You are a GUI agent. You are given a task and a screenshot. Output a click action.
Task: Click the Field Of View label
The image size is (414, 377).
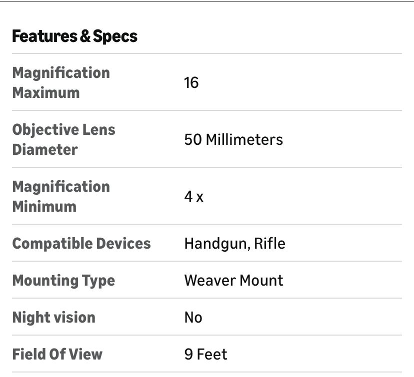coord(57,354)
